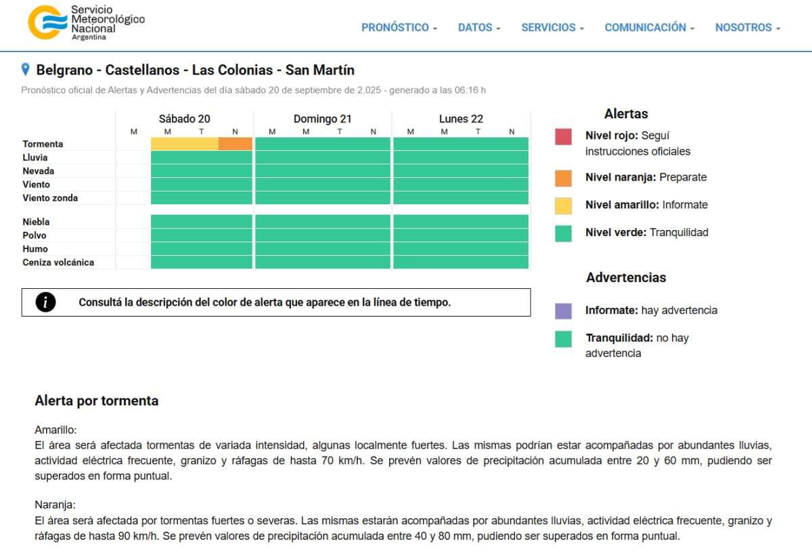Viewport: 812px width, 552px height.
Task: Click the black info circle icon
Action: 45,302
